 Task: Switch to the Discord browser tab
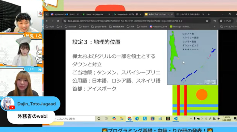click(64, 14)
